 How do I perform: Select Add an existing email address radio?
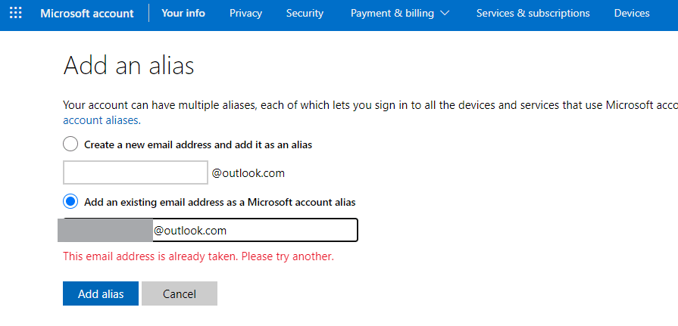(x=70, y=202)
